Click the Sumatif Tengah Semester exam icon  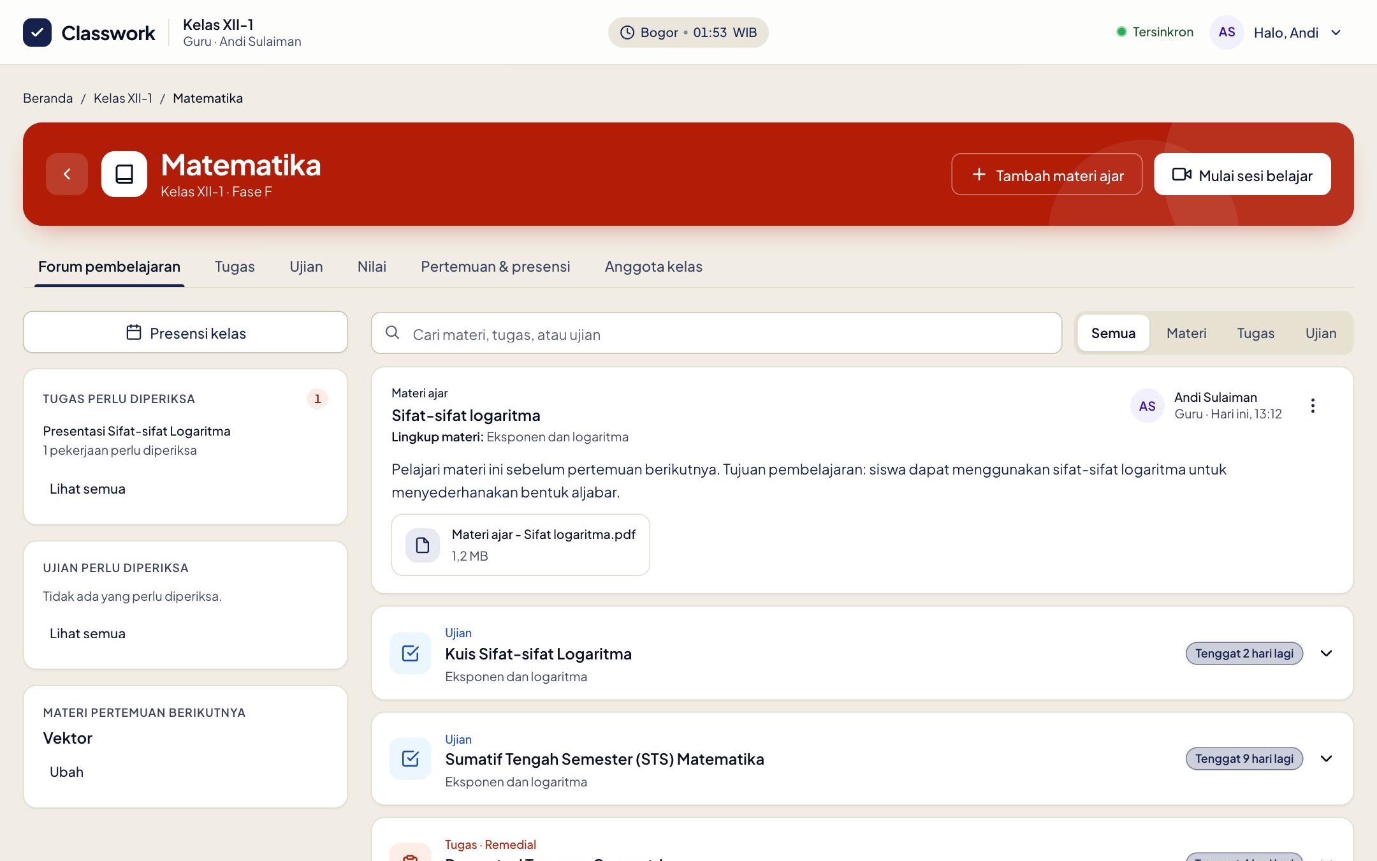(411, 758)
